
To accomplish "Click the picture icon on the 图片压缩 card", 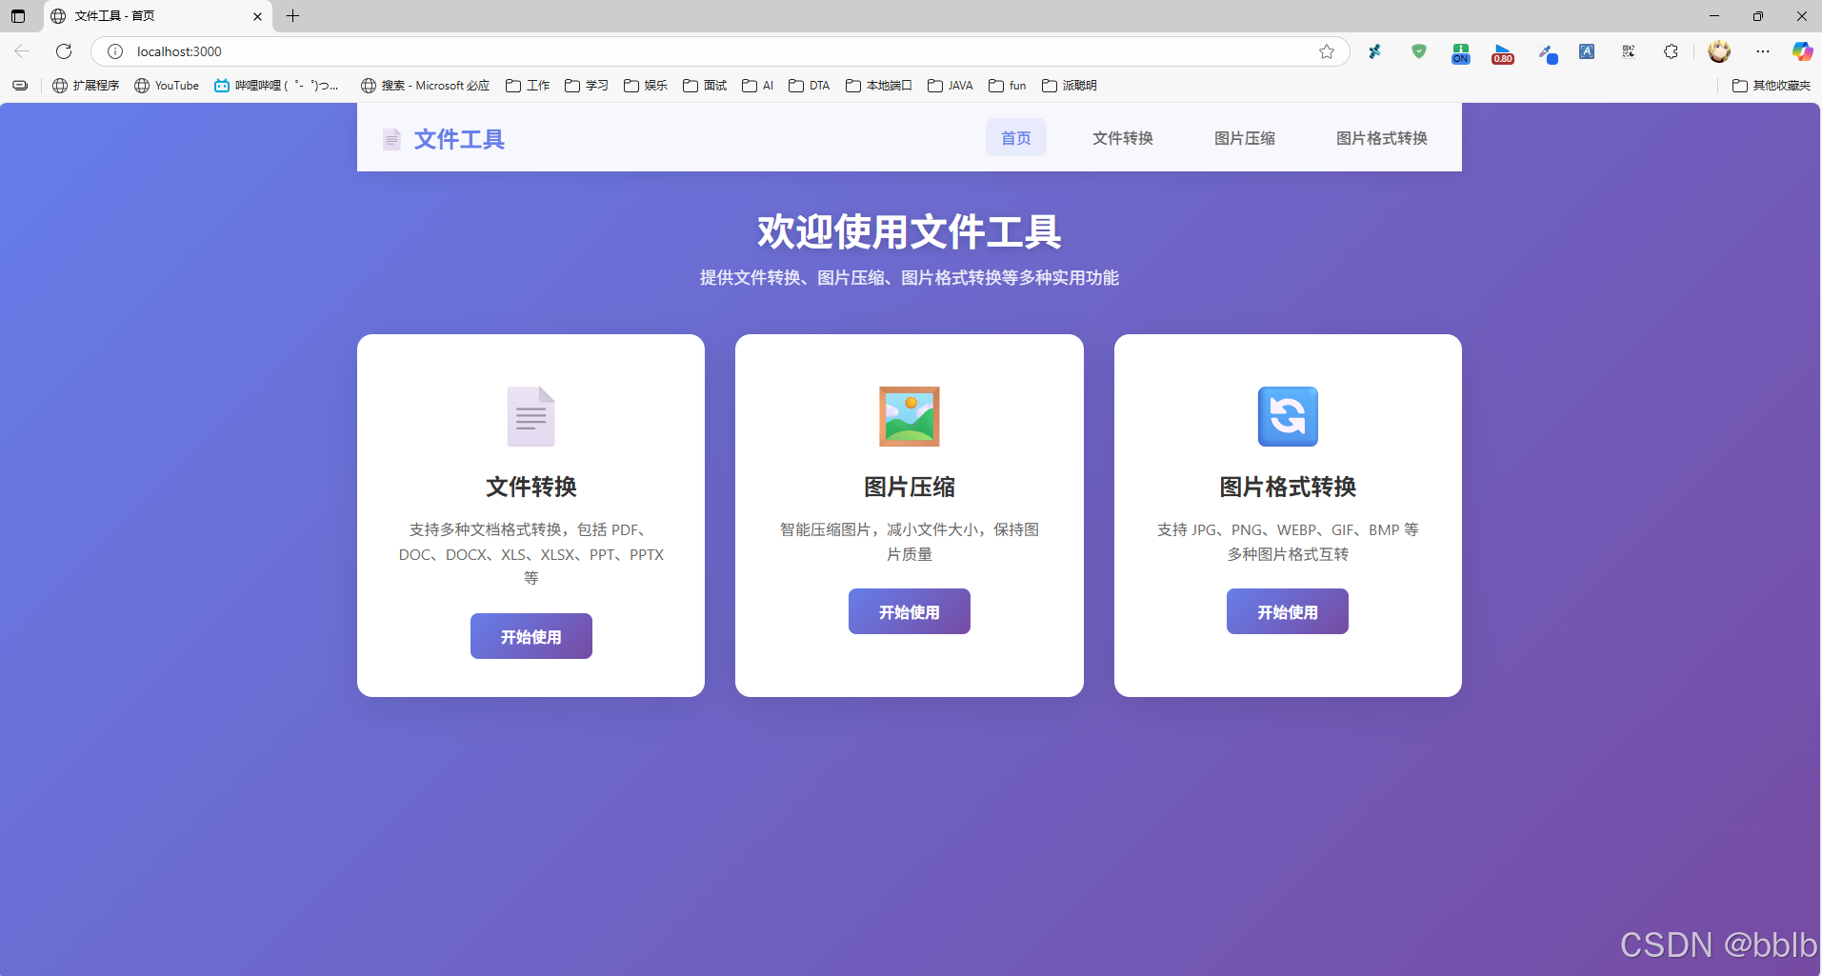I will (909, 416).
